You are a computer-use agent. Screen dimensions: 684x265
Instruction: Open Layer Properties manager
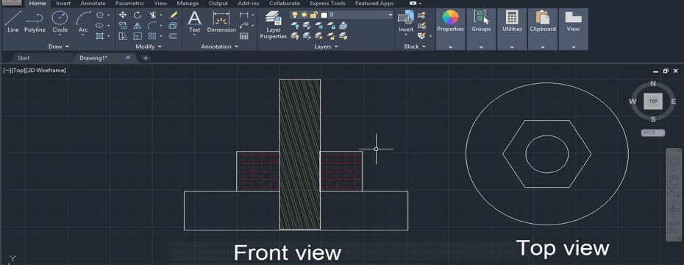[x=273, y=25]
